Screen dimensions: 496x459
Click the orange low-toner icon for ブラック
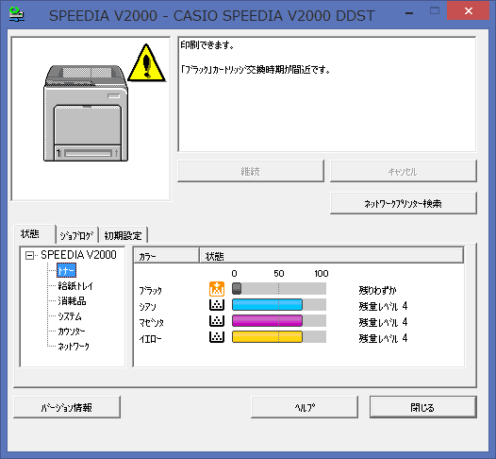[x=217, y=289]
